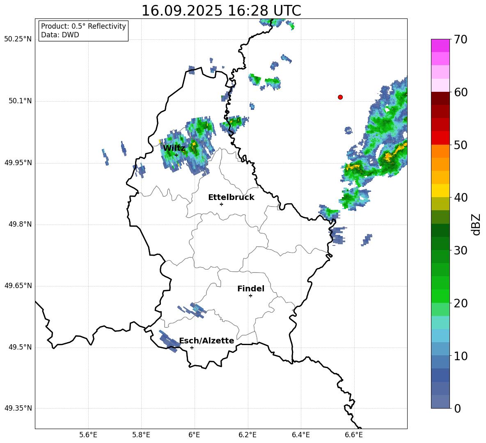Click the colorbar tick value 40

coord(461,198)
